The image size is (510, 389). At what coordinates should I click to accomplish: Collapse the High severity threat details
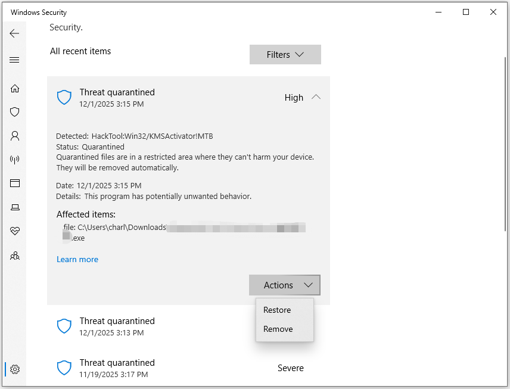click(316, 97)
